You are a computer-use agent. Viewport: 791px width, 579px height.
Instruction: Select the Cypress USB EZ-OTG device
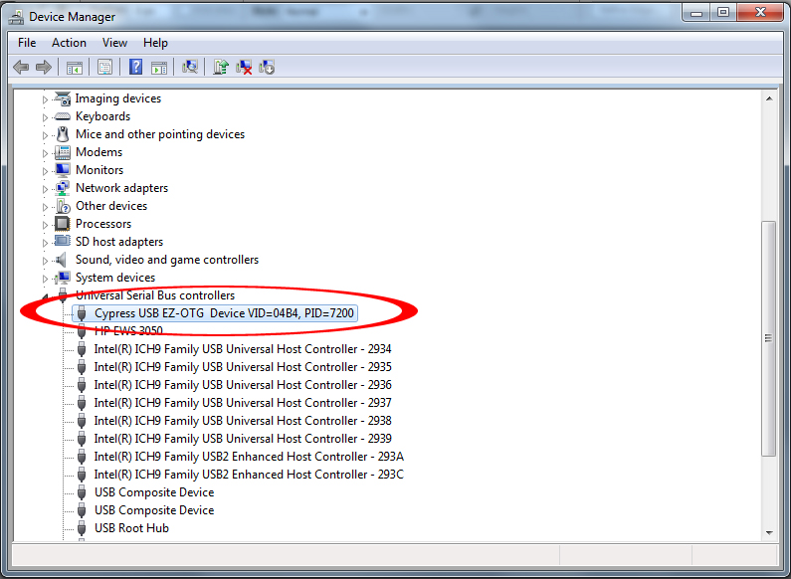(224, 313)
